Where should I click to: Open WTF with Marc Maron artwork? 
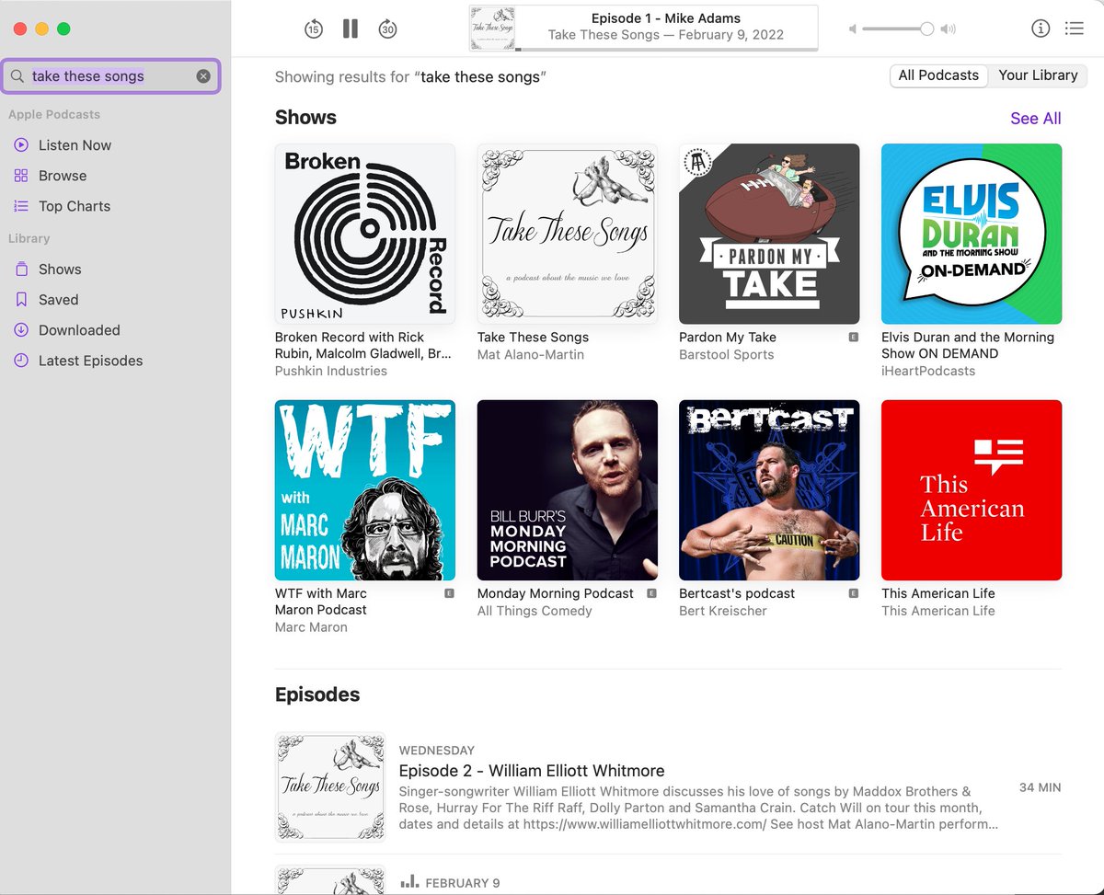click(364, 490)
